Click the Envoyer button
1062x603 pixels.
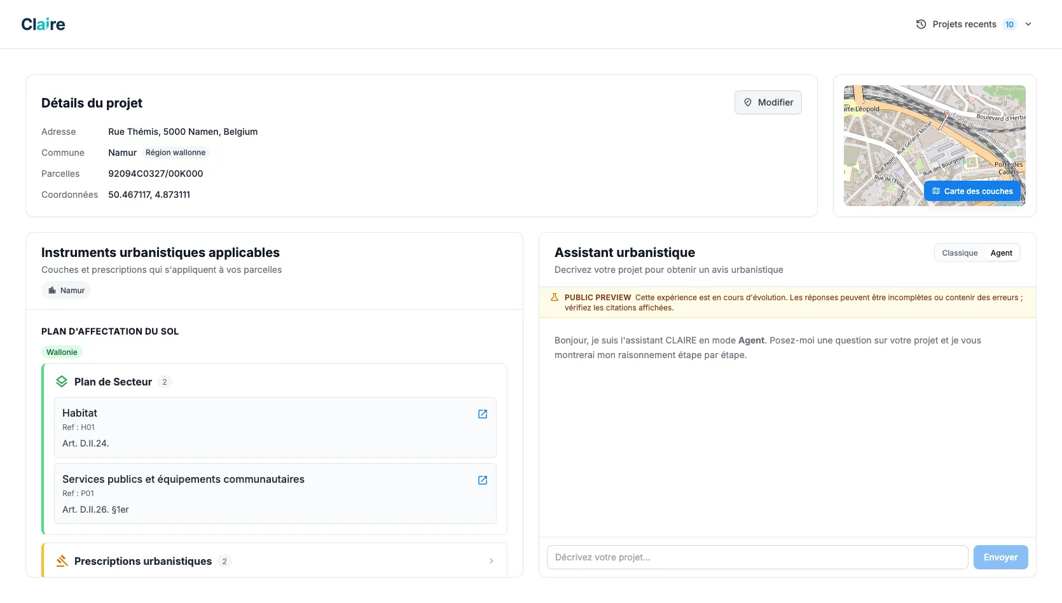[1000, 557]
